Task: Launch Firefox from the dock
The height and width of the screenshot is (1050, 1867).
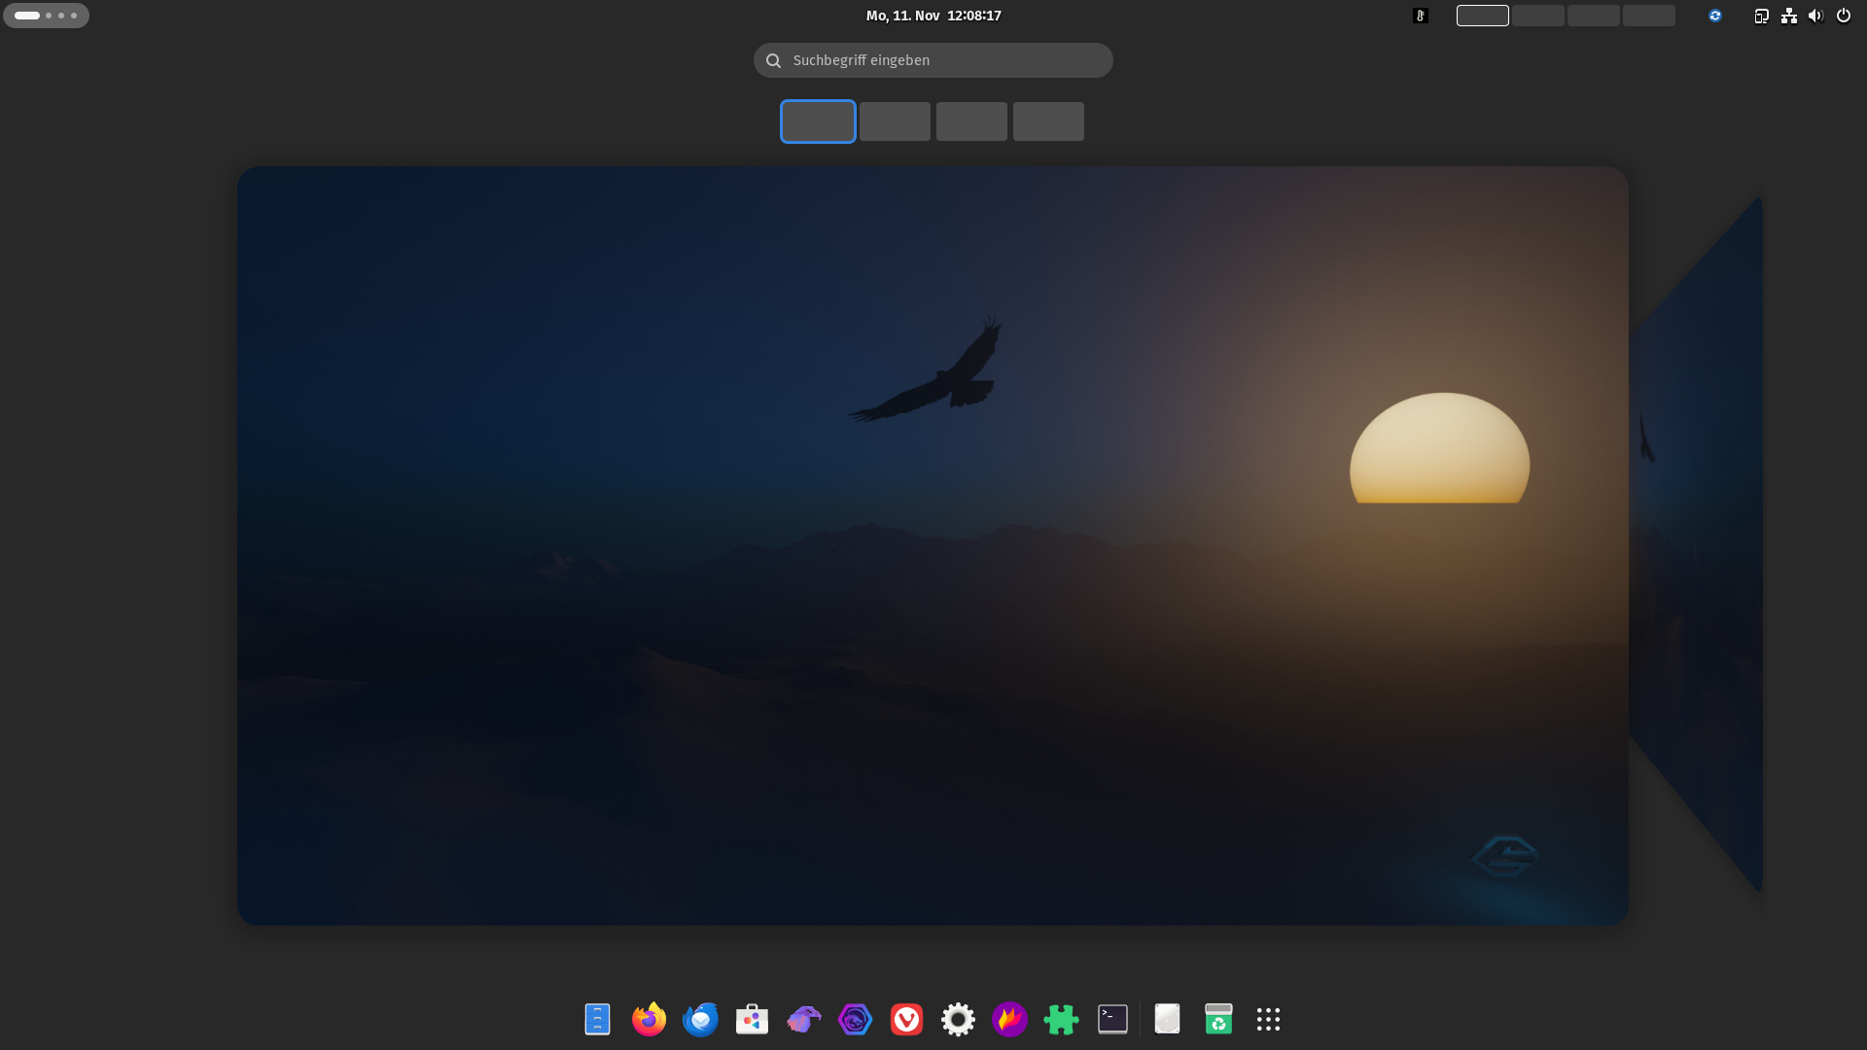Action: pyautogui.click(x=649, y=1019)
